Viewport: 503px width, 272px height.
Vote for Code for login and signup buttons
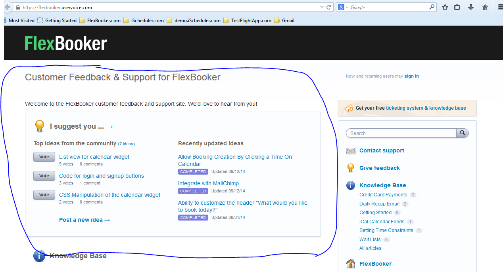point(44,176)
